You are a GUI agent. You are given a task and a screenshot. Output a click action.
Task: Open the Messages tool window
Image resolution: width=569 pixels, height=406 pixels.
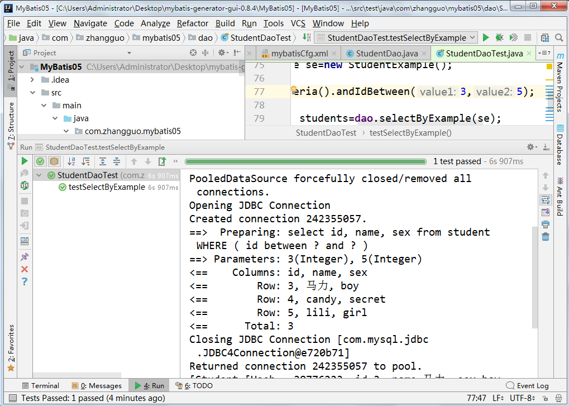tap(97, 385)
